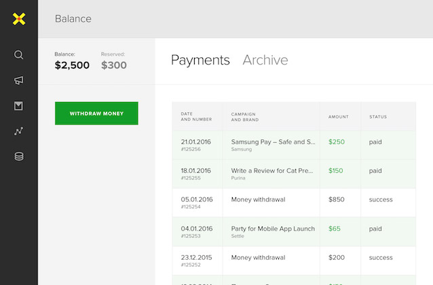Open analytics via the graph sidebar icon

(x=19, y=131)
